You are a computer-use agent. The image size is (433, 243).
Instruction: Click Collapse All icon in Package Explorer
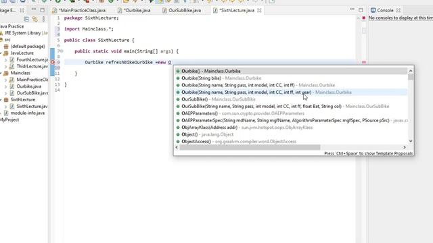(x=26, y=19)
